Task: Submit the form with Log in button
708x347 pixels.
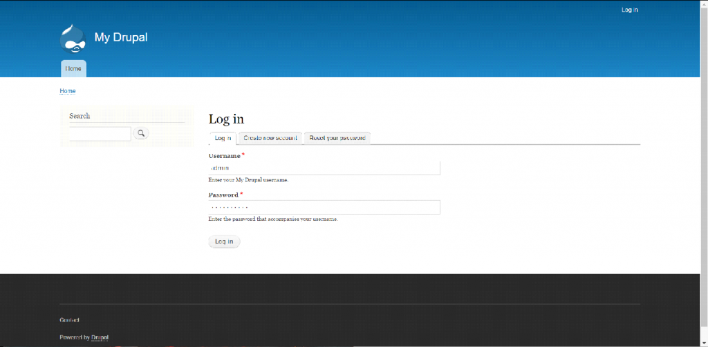Action: 224,241
